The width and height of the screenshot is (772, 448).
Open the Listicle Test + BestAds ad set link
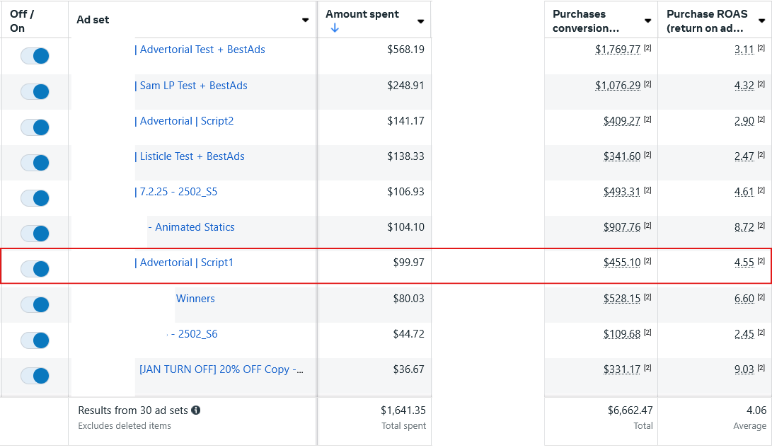point(192,156)
